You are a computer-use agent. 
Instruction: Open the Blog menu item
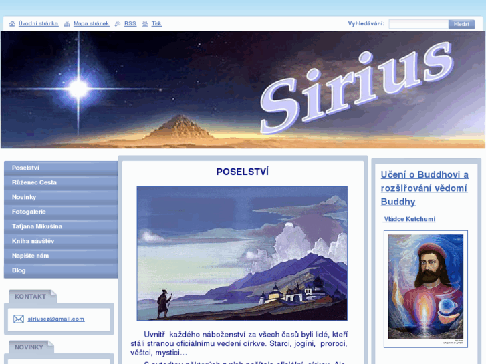[61, 270]
